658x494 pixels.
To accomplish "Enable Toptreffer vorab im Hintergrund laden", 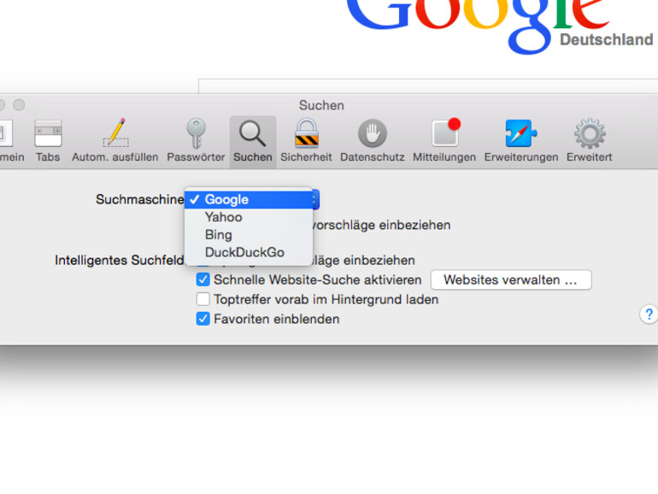I will click(x=203, y=299).
